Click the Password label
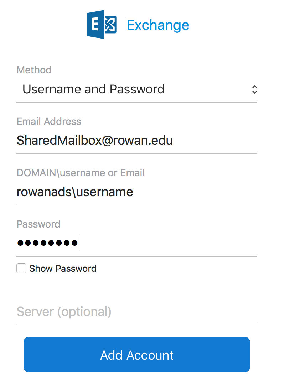Screen dimensions: 285x381 point(38,224)
